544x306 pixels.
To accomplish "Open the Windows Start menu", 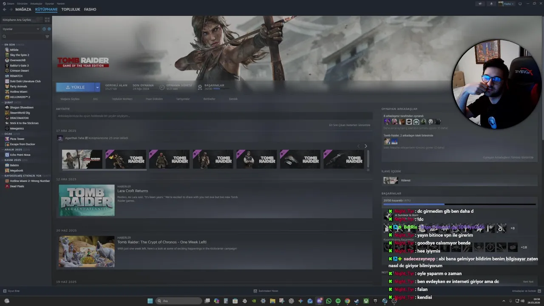I will (x=150, y=301).
